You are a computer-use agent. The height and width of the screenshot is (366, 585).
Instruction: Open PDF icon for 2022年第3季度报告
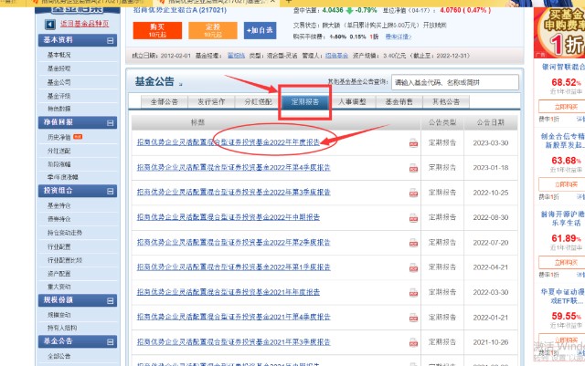tap(413, 193)
